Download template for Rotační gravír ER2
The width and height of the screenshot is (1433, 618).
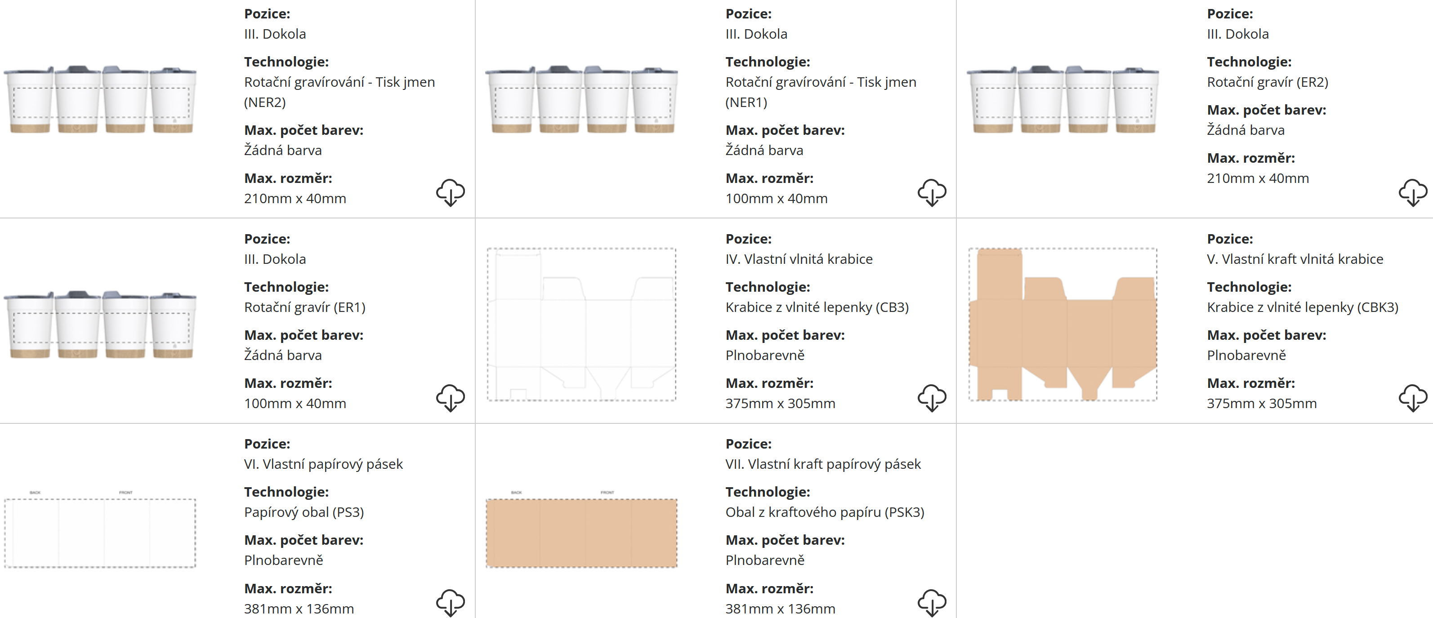pyautogui.click(x=1412, y=192)
